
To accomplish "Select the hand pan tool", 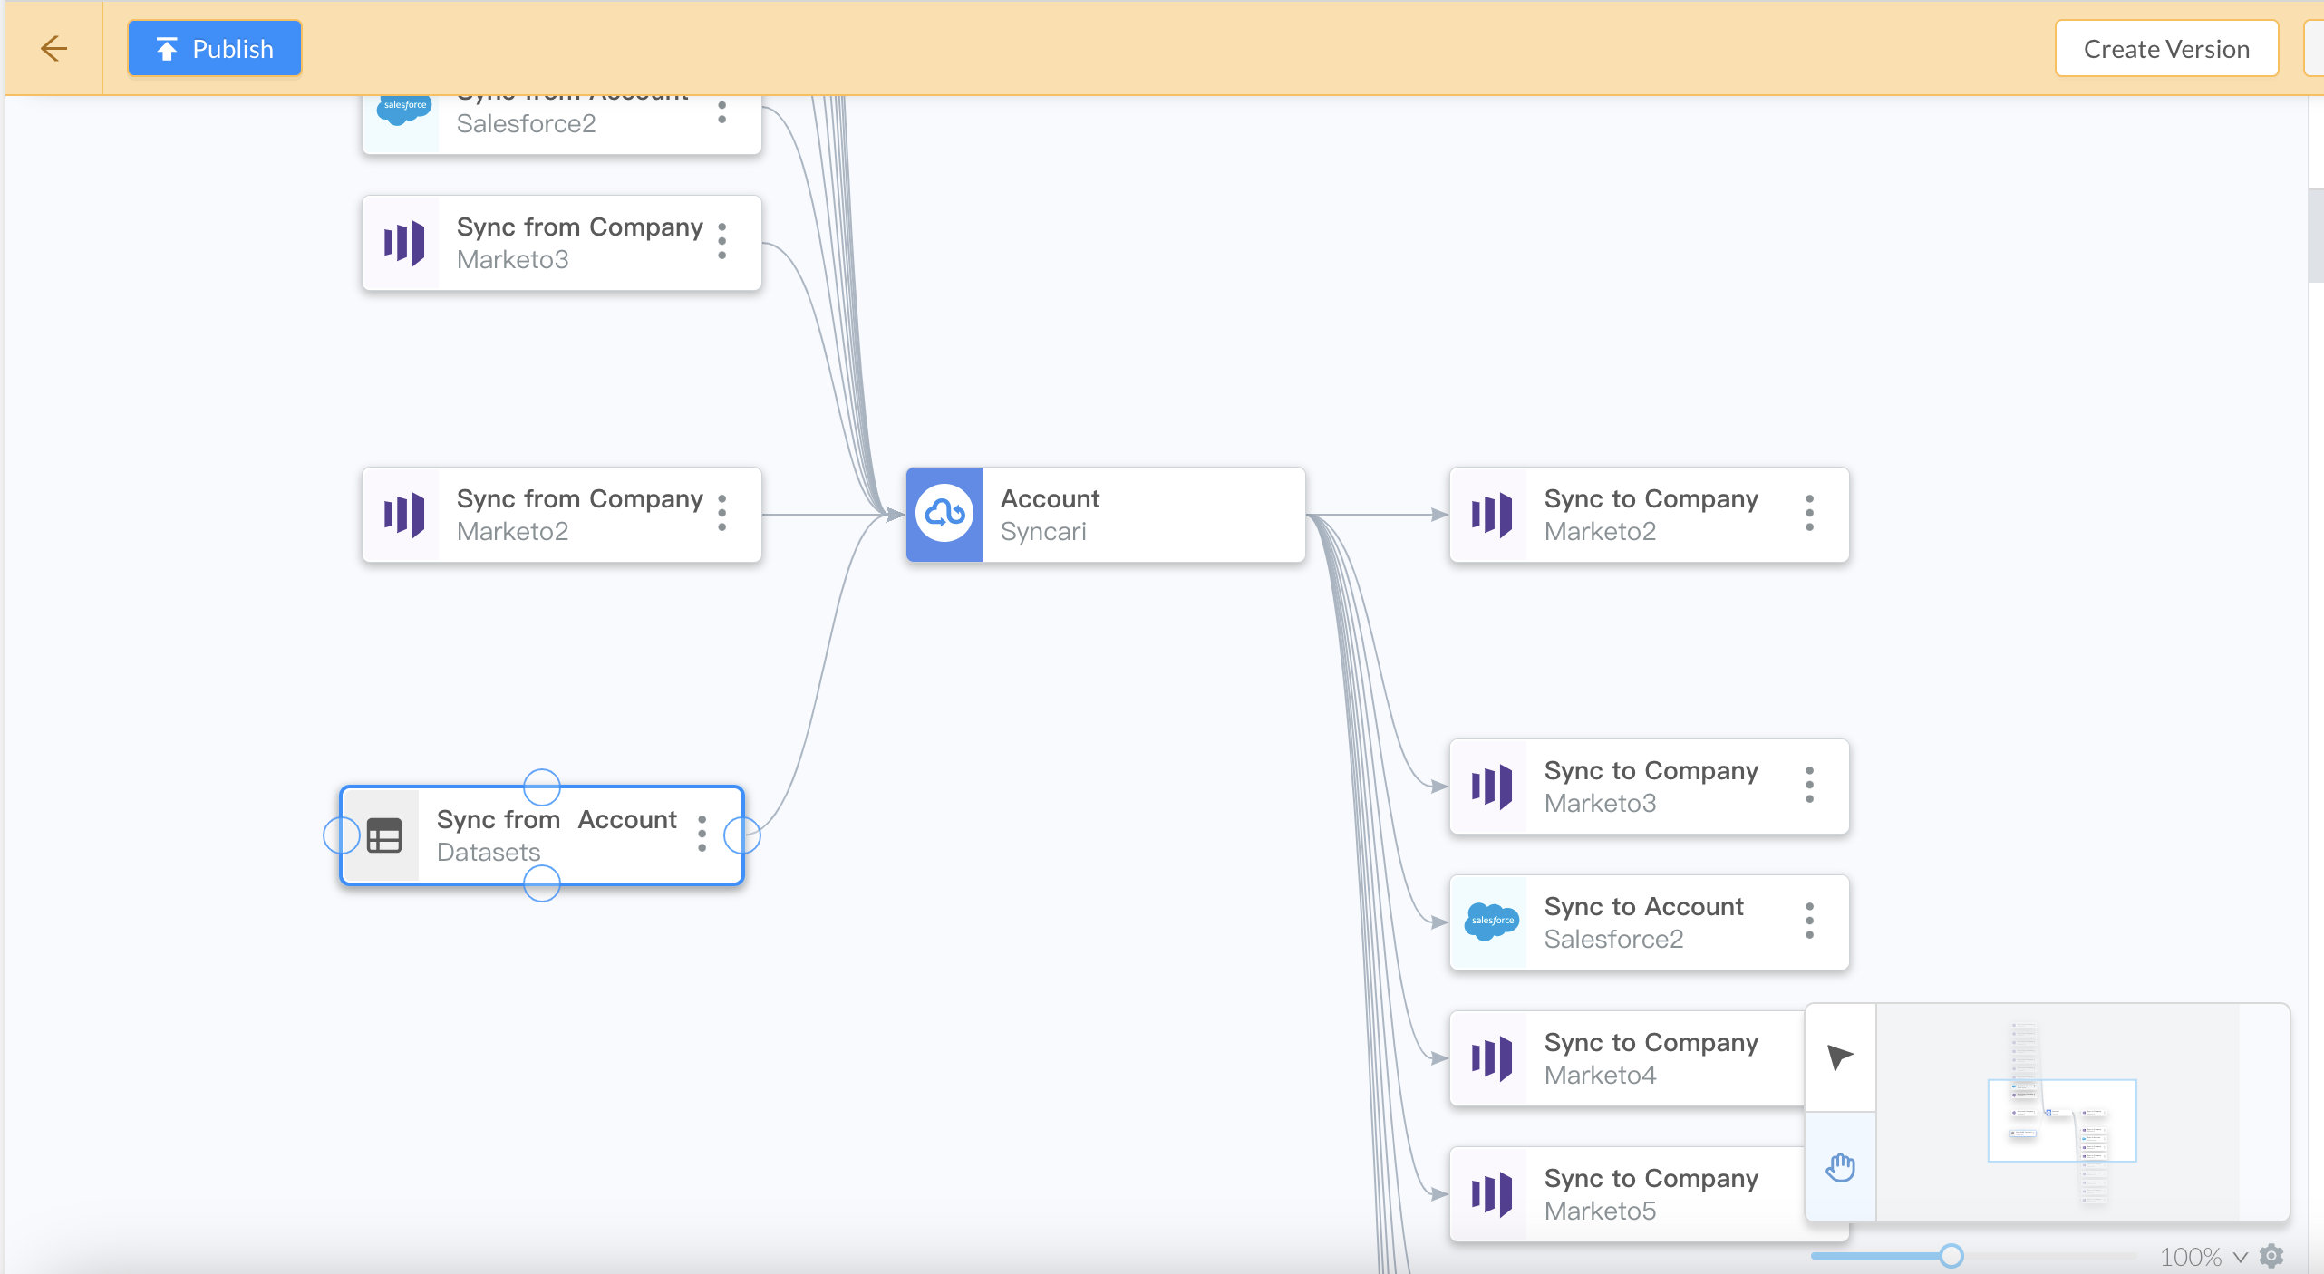I will pos(1840,1167).
